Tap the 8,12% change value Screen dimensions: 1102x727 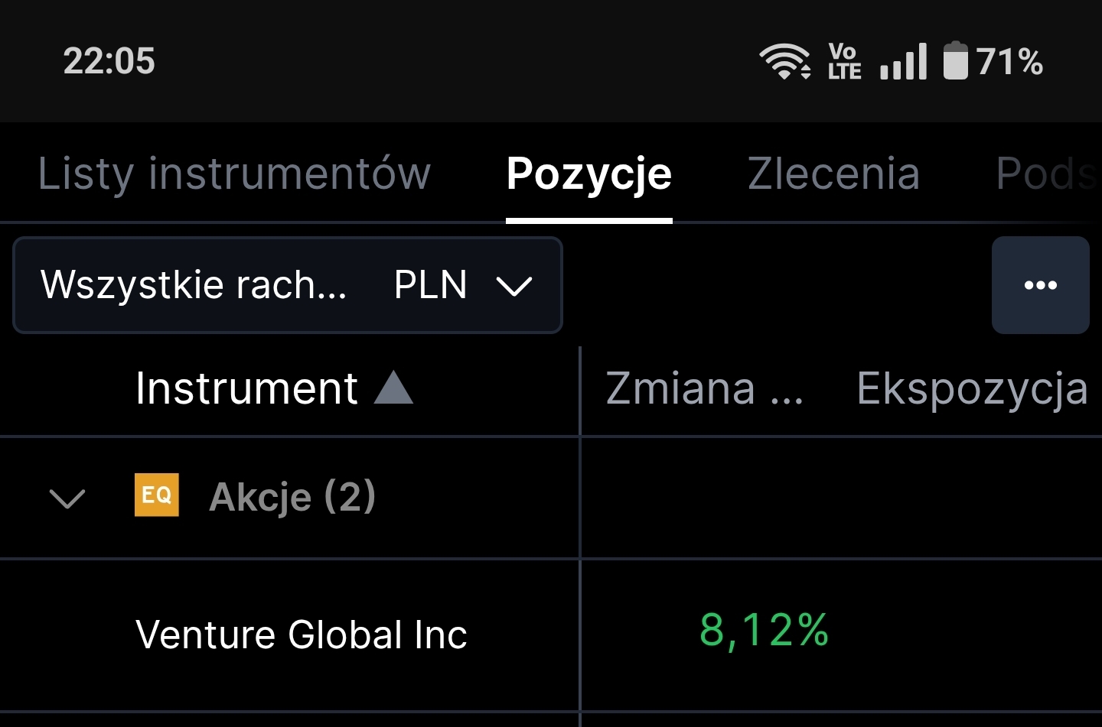pyautogui.click(x=764, y=631)
